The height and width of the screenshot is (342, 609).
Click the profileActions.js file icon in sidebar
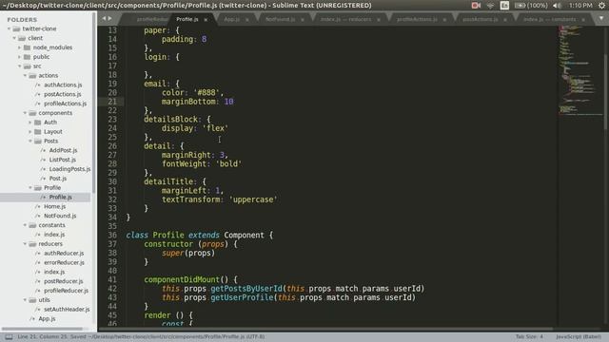(38, 104)
